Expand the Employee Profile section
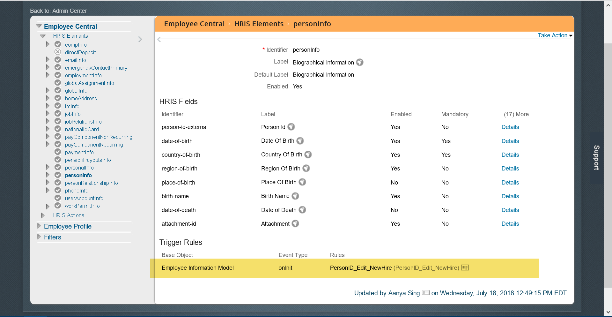Screen dimensions: 612x317 click(39, 226)
